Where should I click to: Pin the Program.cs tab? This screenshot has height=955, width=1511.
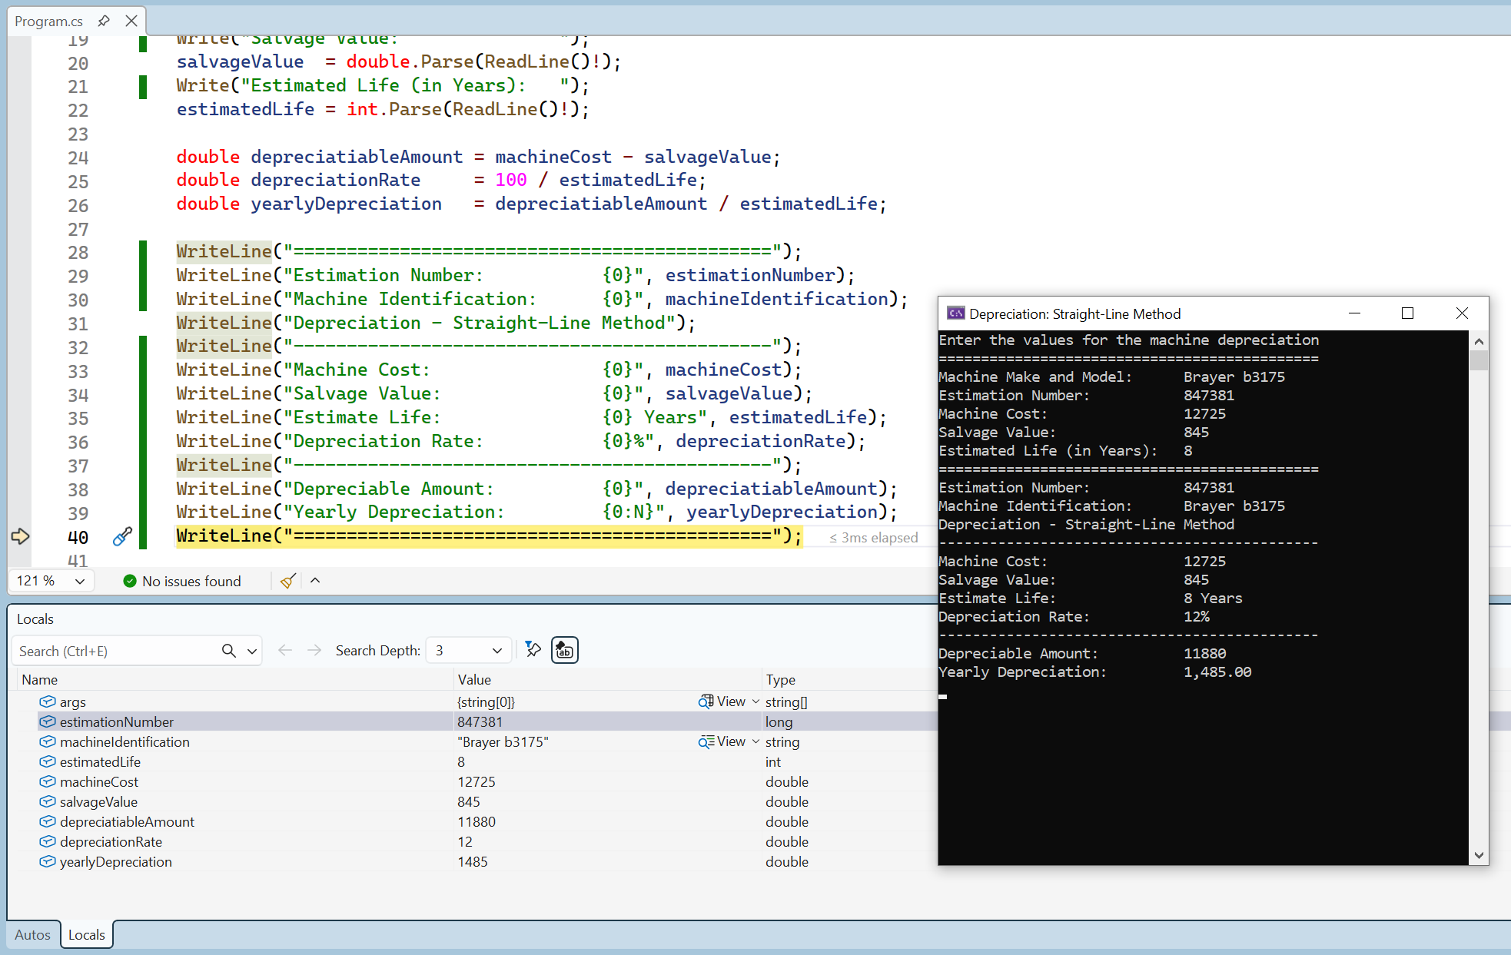pos(104,21)
